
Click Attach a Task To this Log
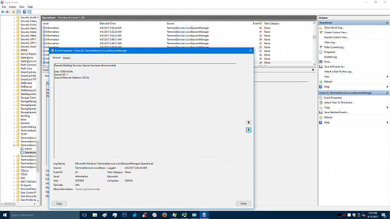pos(339,72)
